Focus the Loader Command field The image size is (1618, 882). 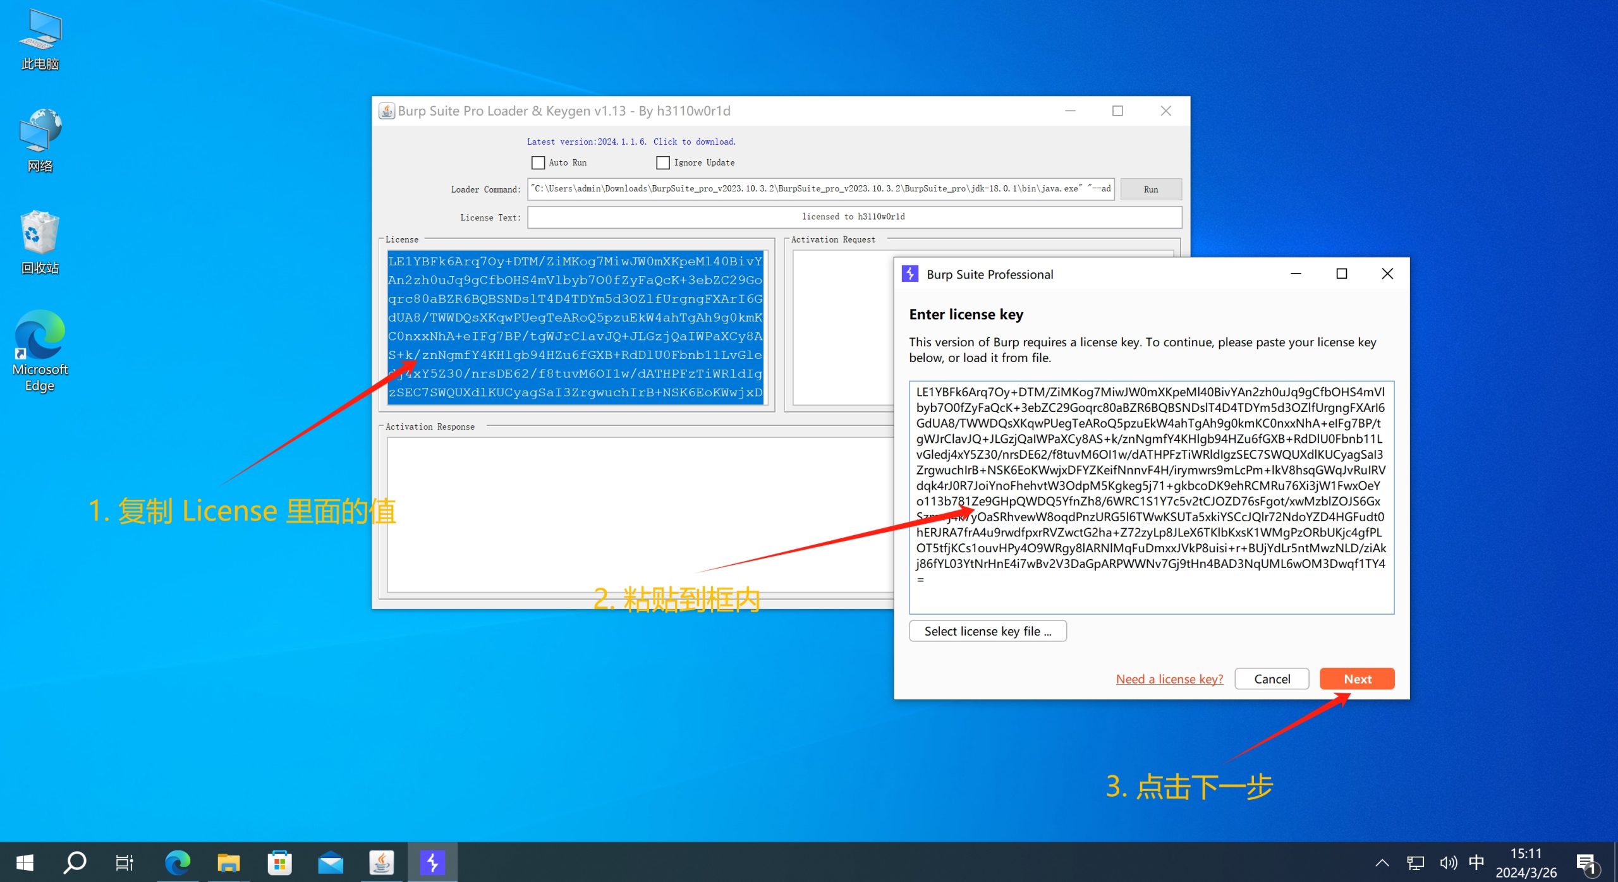(x=821, y=189)
